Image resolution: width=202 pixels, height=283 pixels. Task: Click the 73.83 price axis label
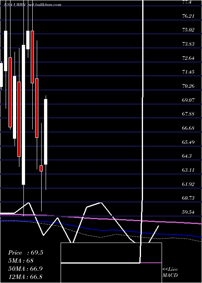tap(189, 44)
